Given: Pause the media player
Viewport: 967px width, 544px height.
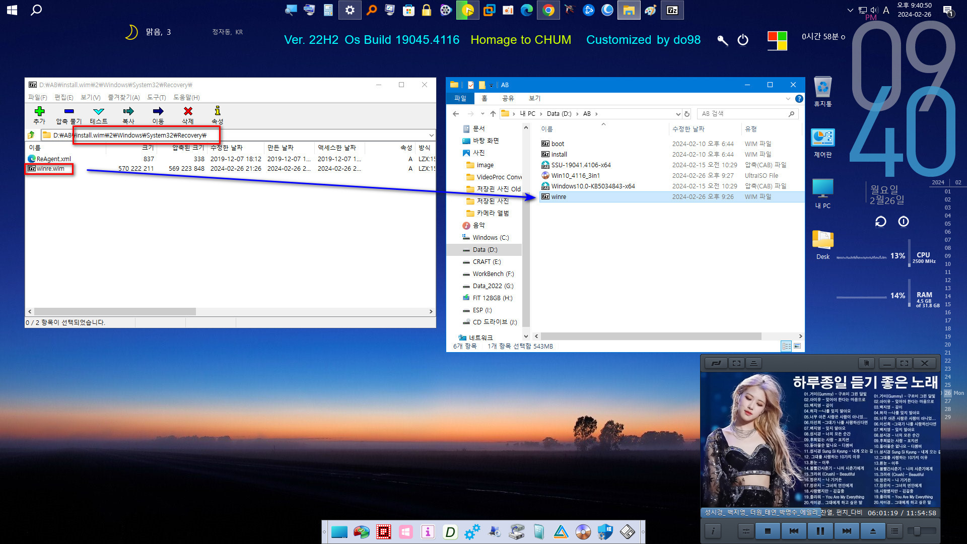Looking at the screenshot, I should coord(820,531).
